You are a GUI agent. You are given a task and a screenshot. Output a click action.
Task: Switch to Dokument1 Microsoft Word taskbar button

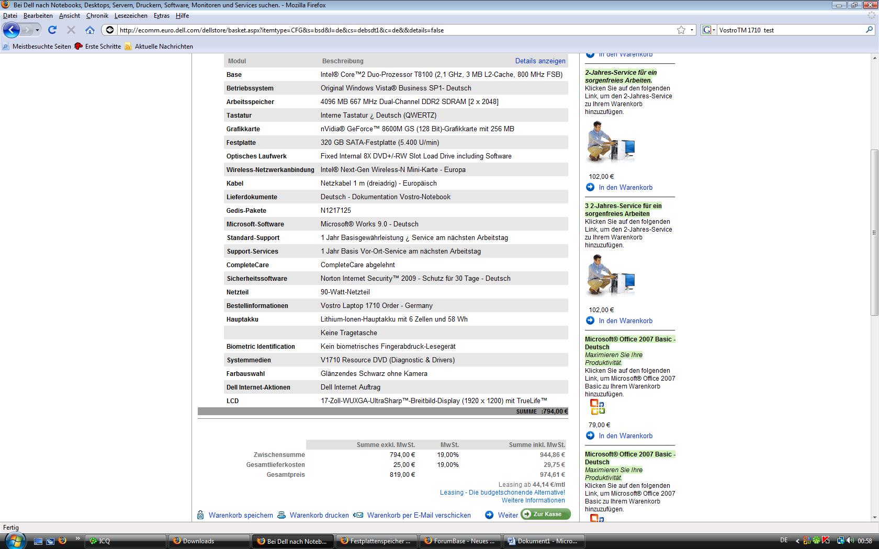(544, 541)
